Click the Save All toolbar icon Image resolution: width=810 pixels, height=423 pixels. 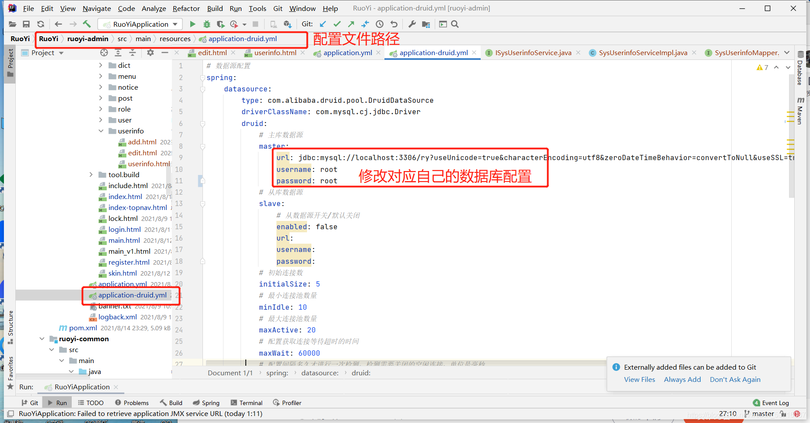pos(26,24)
